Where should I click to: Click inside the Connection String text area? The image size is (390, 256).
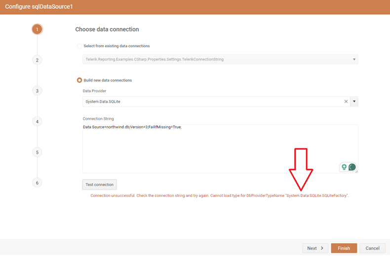[220, 148]
